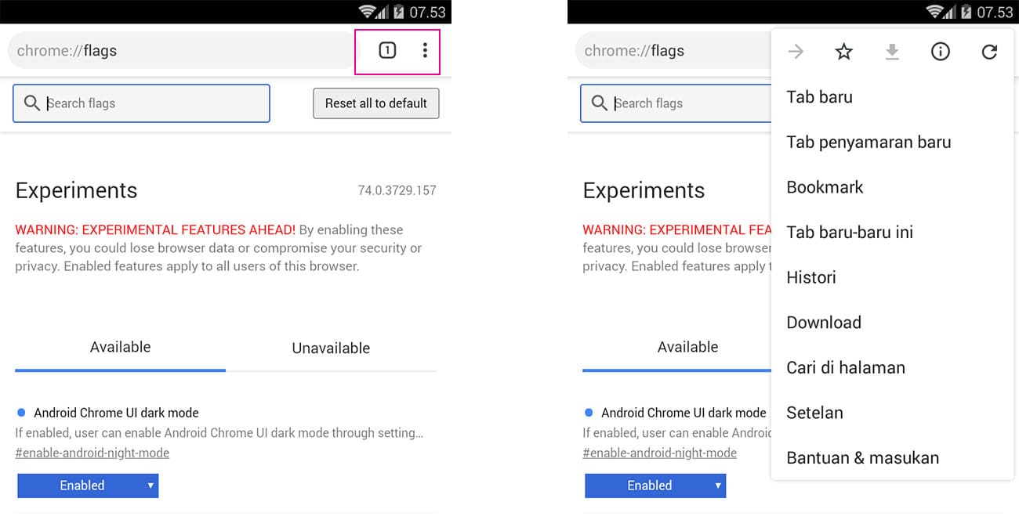
Task: Select 'Tab baru' from the menu
Action: (x=819, y=97)
